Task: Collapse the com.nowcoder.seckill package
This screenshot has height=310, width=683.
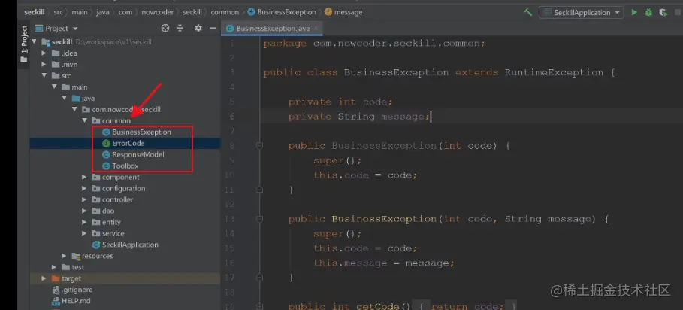Action: pyautogui.click(x=74, y=109)
